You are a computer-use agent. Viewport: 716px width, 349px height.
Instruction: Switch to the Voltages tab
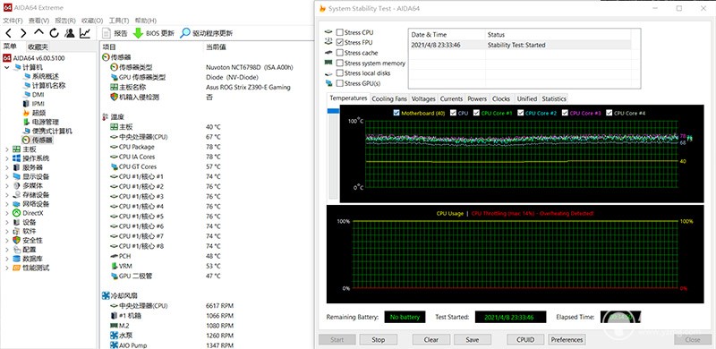tap(423, 98)
